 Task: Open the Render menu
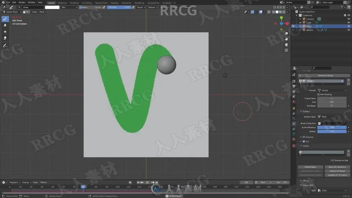coord(22,2)
